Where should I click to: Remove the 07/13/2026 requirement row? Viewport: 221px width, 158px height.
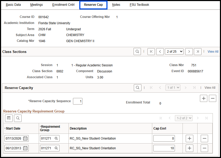coord(204,139)
